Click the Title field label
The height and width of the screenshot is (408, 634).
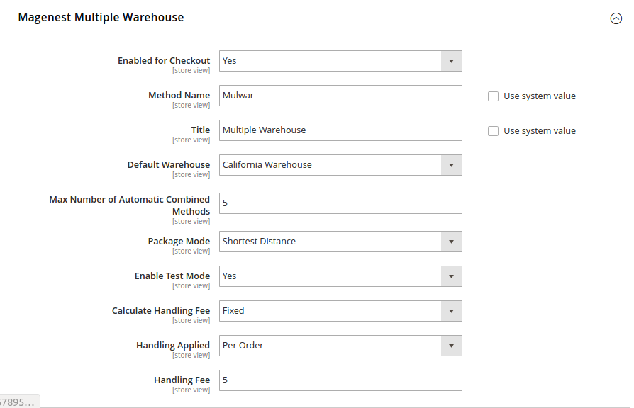[201, 130]
